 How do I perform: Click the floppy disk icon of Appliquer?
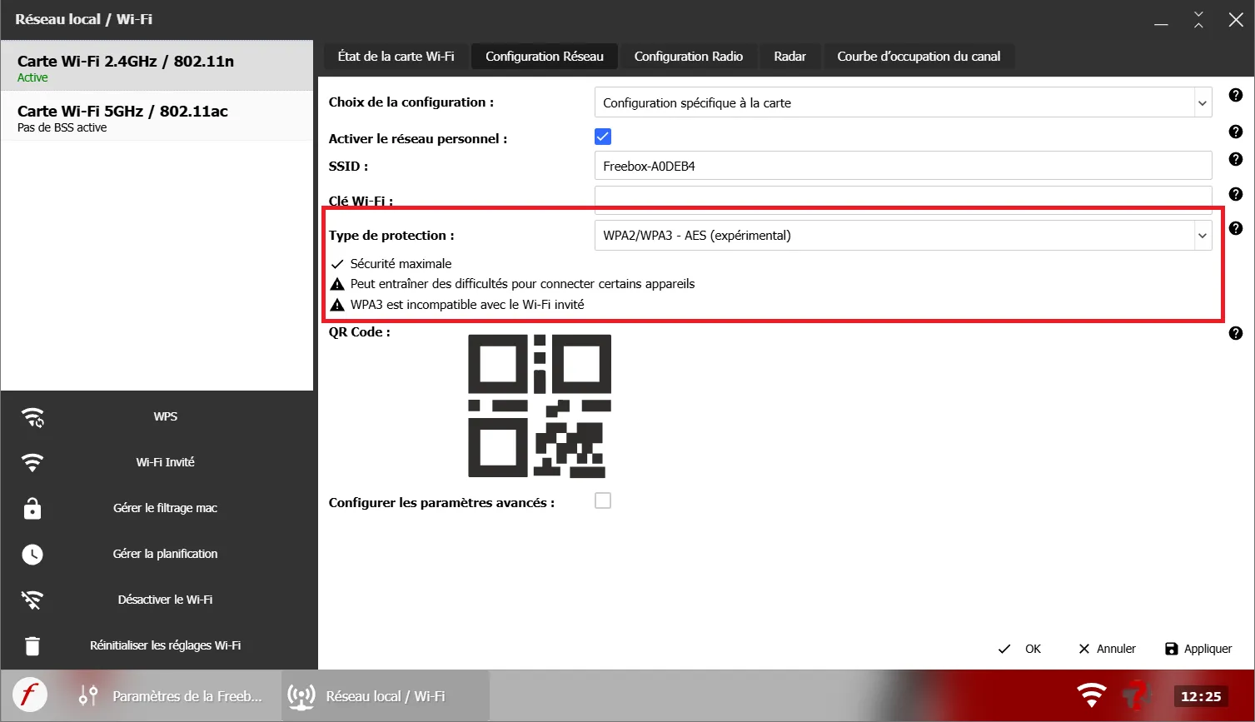pyautogui.click(x=1172, y=649)
